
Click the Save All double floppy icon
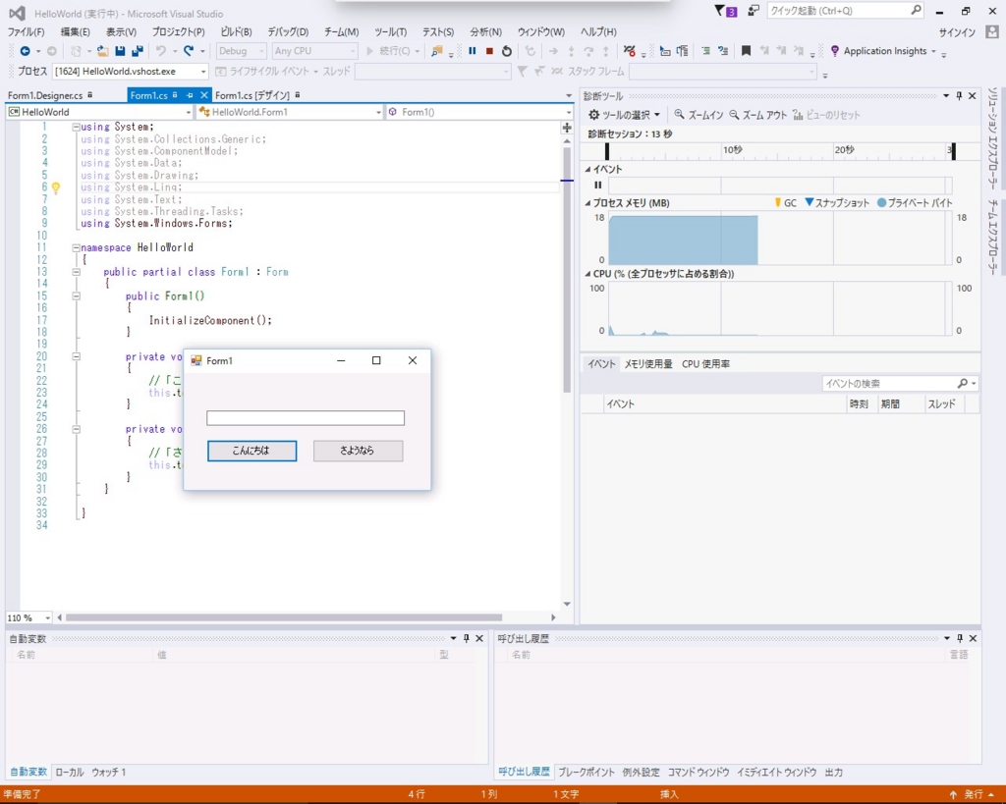coord(138,51)
